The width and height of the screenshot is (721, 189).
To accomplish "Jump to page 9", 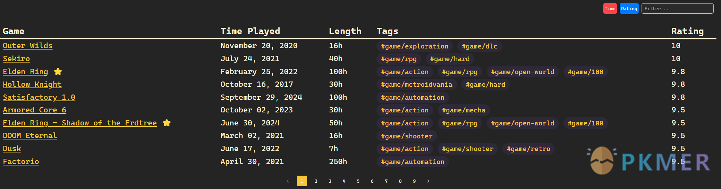I will 414,181.
